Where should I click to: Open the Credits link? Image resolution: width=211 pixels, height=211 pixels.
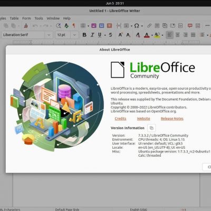(x=120, y=119)
